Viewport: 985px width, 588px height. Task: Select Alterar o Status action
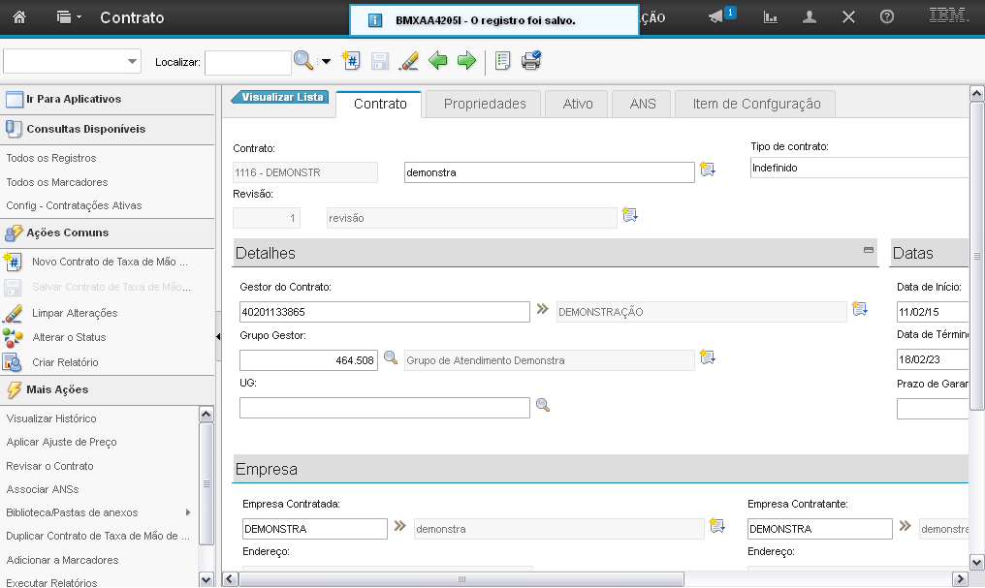pyautogui.click(x=69, y=337)
